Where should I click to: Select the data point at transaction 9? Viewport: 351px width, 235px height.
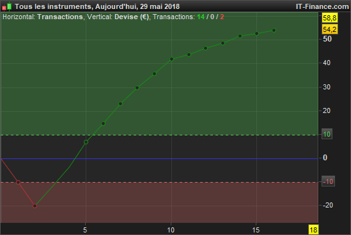[154, 74]
